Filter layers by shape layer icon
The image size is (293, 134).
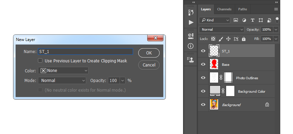(261, 20)
